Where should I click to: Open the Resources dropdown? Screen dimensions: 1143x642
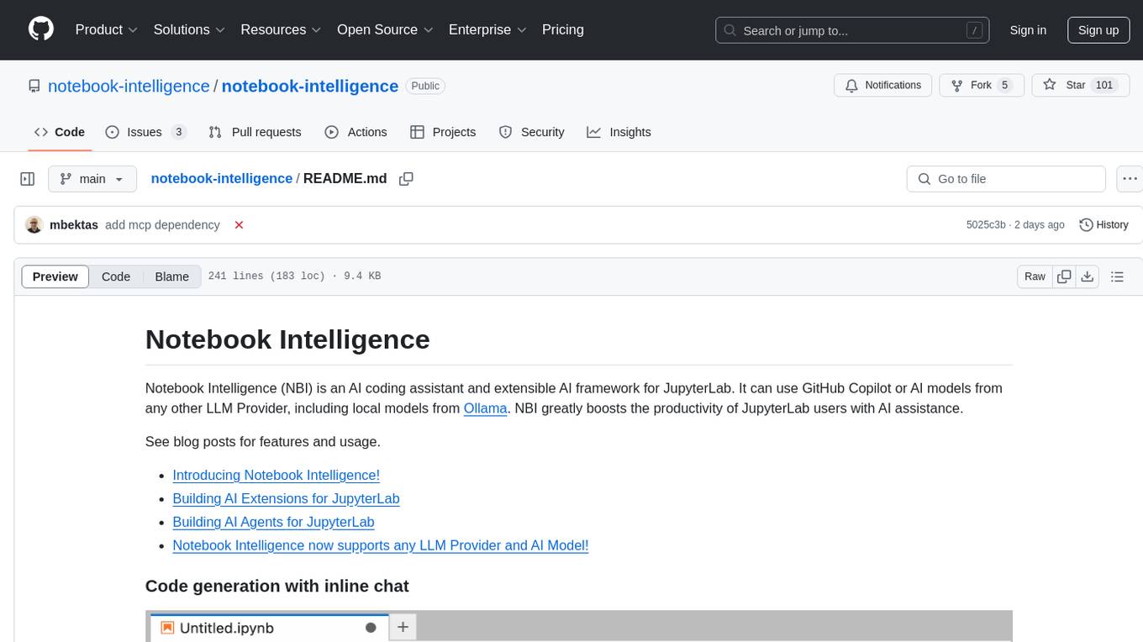tap(281, 29)
